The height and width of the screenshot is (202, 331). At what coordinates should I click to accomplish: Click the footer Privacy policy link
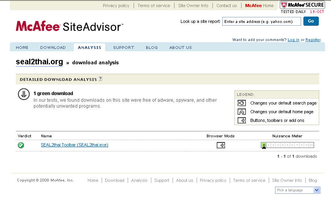click(213, 180)
